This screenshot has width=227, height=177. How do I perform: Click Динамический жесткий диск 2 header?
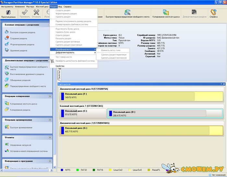click(85, 123)
